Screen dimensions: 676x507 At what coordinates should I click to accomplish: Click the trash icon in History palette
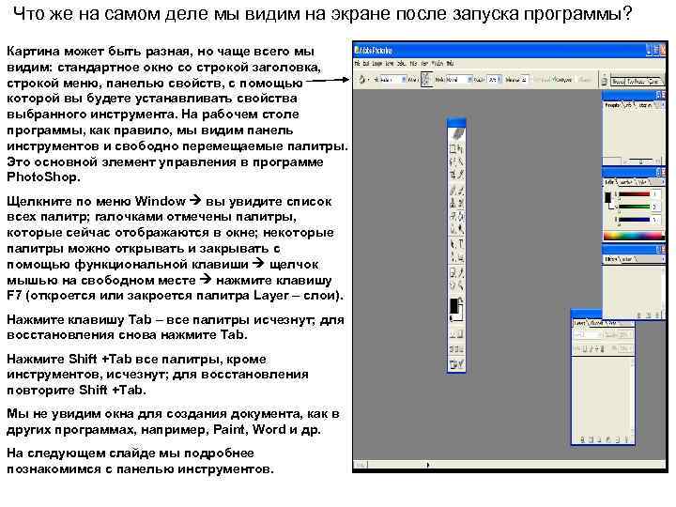click(x=657, y=315)
